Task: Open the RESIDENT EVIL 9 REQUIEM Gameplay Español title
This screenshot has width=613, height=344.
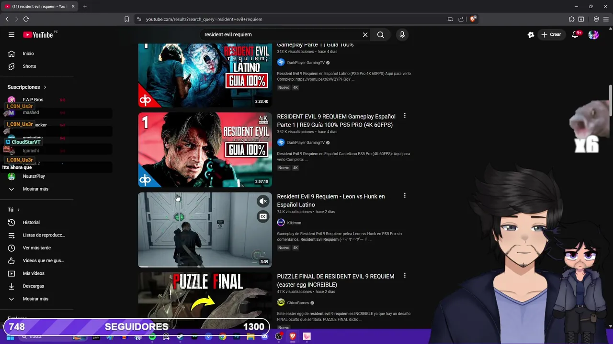Action: (336, 120)
